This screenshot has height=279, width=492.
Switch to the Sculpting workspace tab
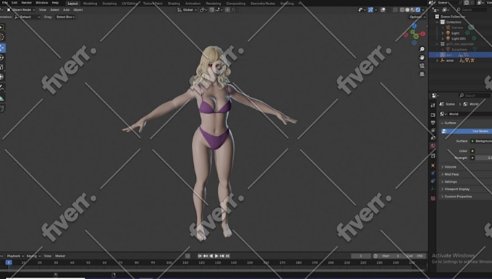point(109,4)
